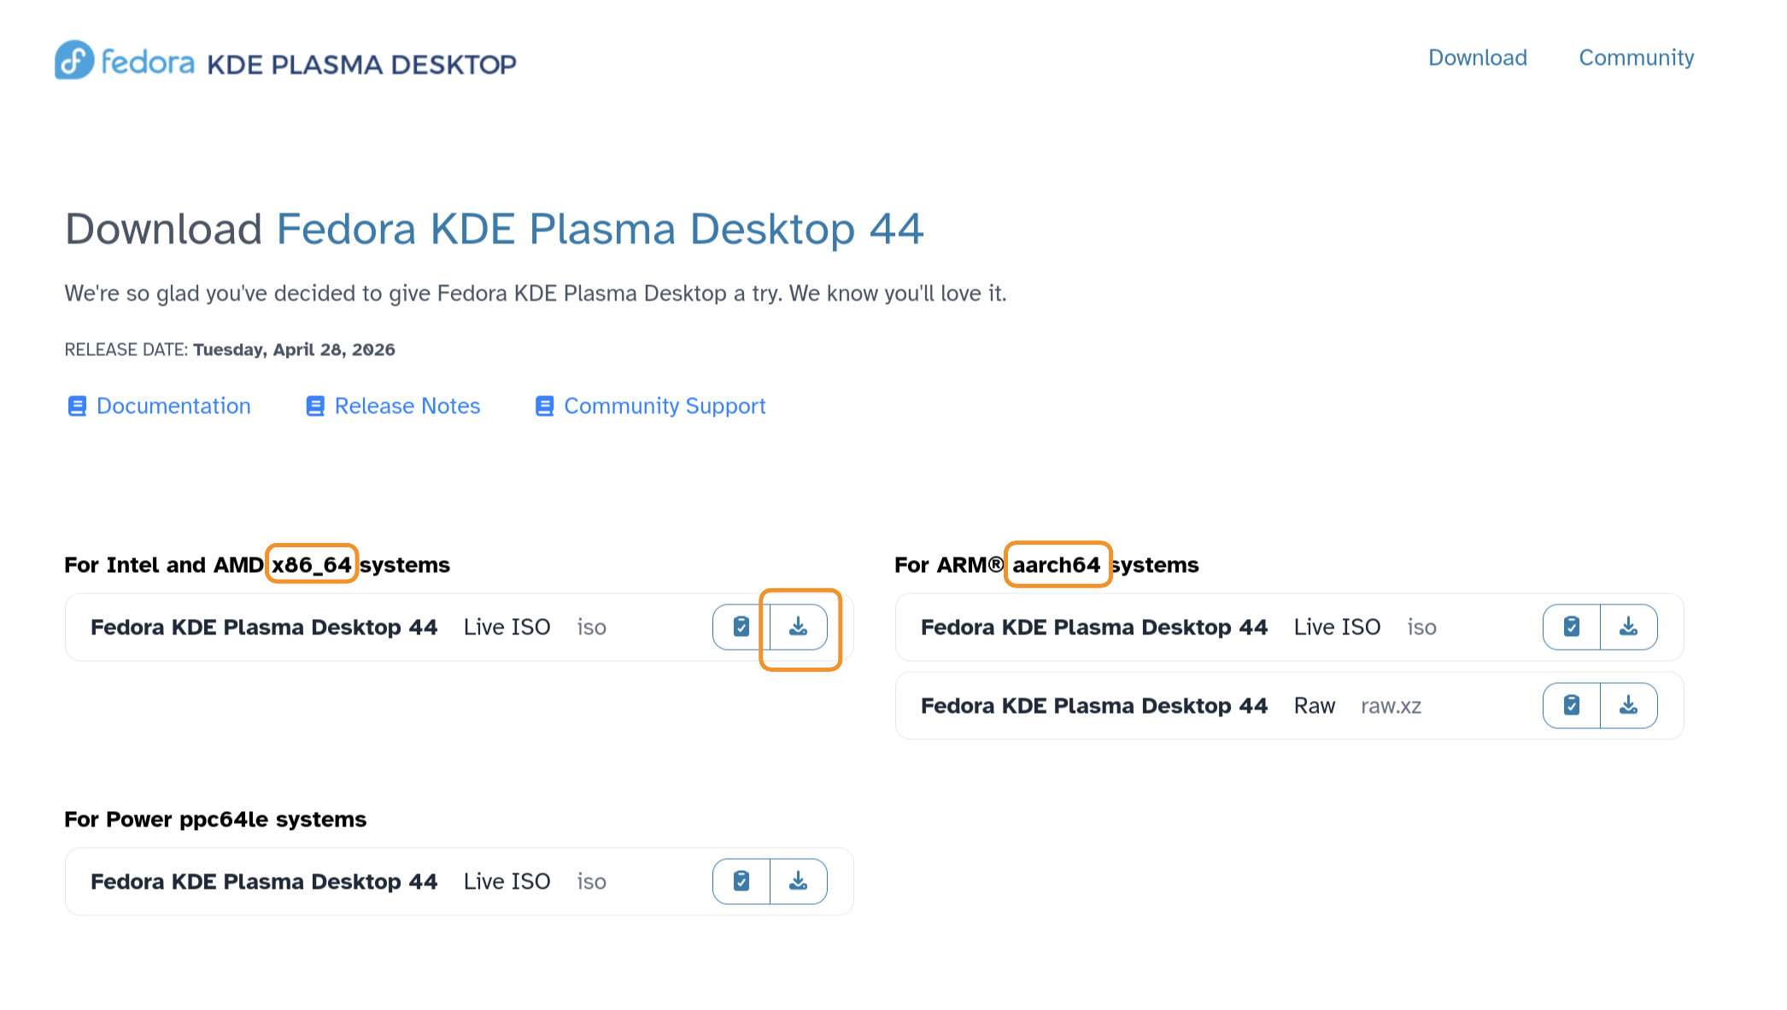Click 'Fedora KDE Plasma Desktop 44' in the aarch64 Live ISO row
The width and height of the screenshot is (1787, 1010).
coord(1094,628)
